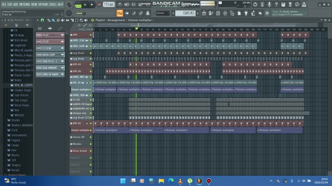Select the Slip tool in Playlist

[x=67, y=20]
